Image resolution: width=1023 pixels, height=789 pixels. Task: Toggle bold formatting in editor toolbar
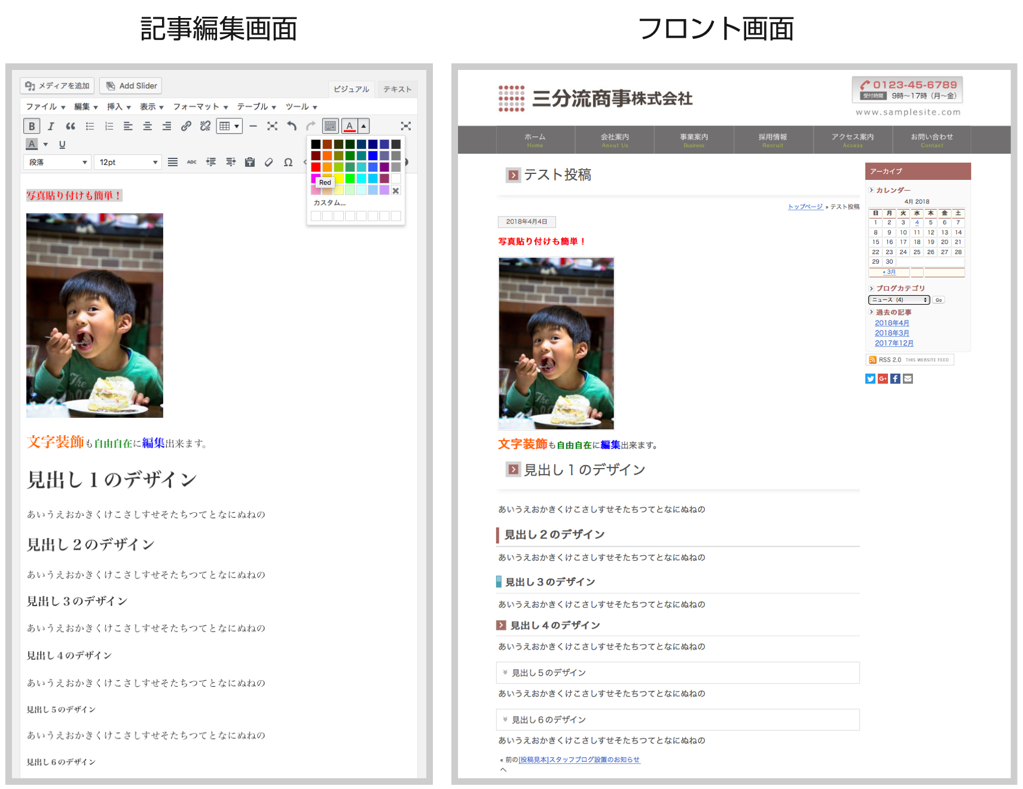[x=32, y=126]
